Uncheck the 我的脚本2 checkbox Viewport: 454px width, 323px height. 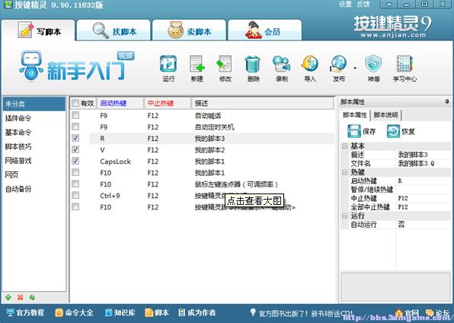tap(75, 149)
